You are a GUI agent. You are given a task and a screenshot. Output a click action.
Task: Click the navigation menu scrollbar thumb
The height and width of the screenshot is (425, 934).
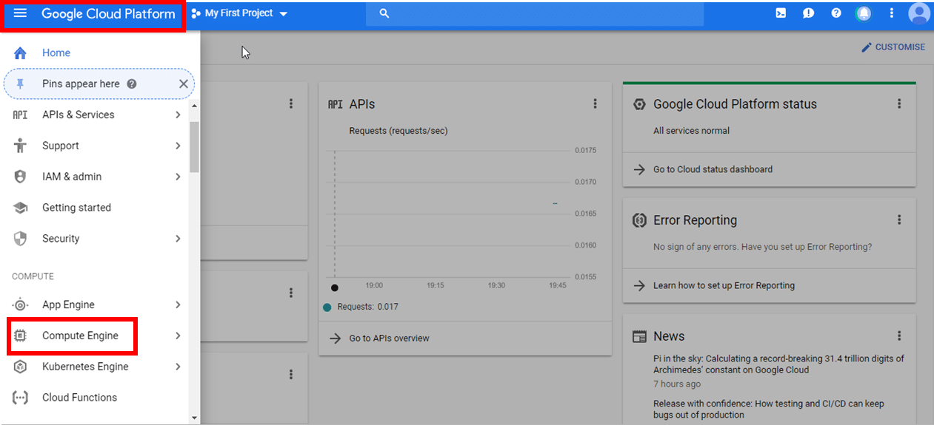195,146
